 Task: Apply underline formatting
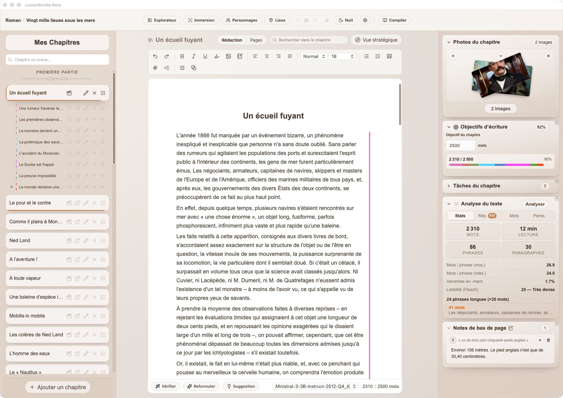coord(205,56)
